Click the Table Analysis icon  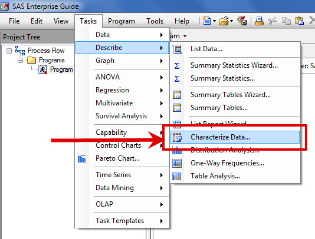(177, 176)
